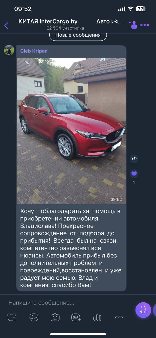
Task: Open the add participant icon
Action: 133,25
